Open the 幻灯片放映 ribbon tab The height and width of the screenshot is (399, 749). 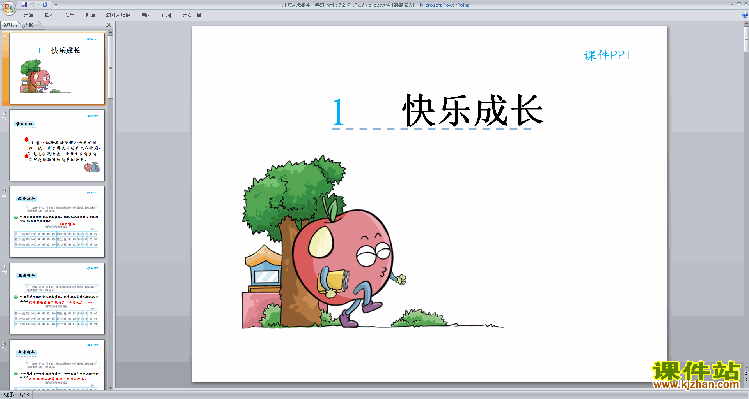[118, 15]
